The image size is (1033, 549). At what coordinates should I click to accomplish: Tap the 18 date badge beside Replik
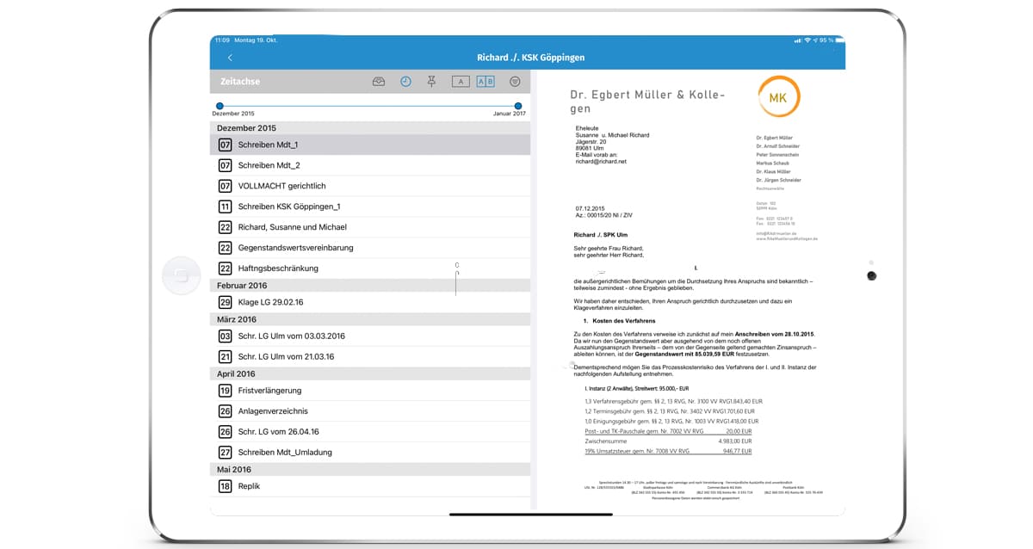(225, 486)
